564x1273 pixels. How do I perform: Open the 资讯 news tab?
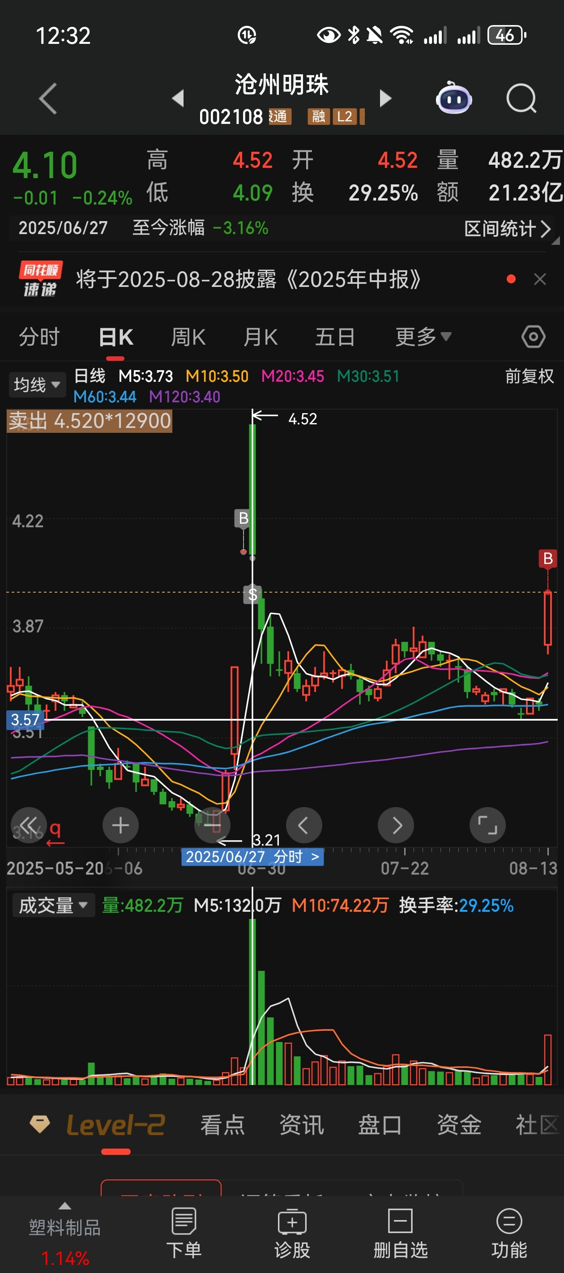pyautogui.click(x=302, y=1125)
